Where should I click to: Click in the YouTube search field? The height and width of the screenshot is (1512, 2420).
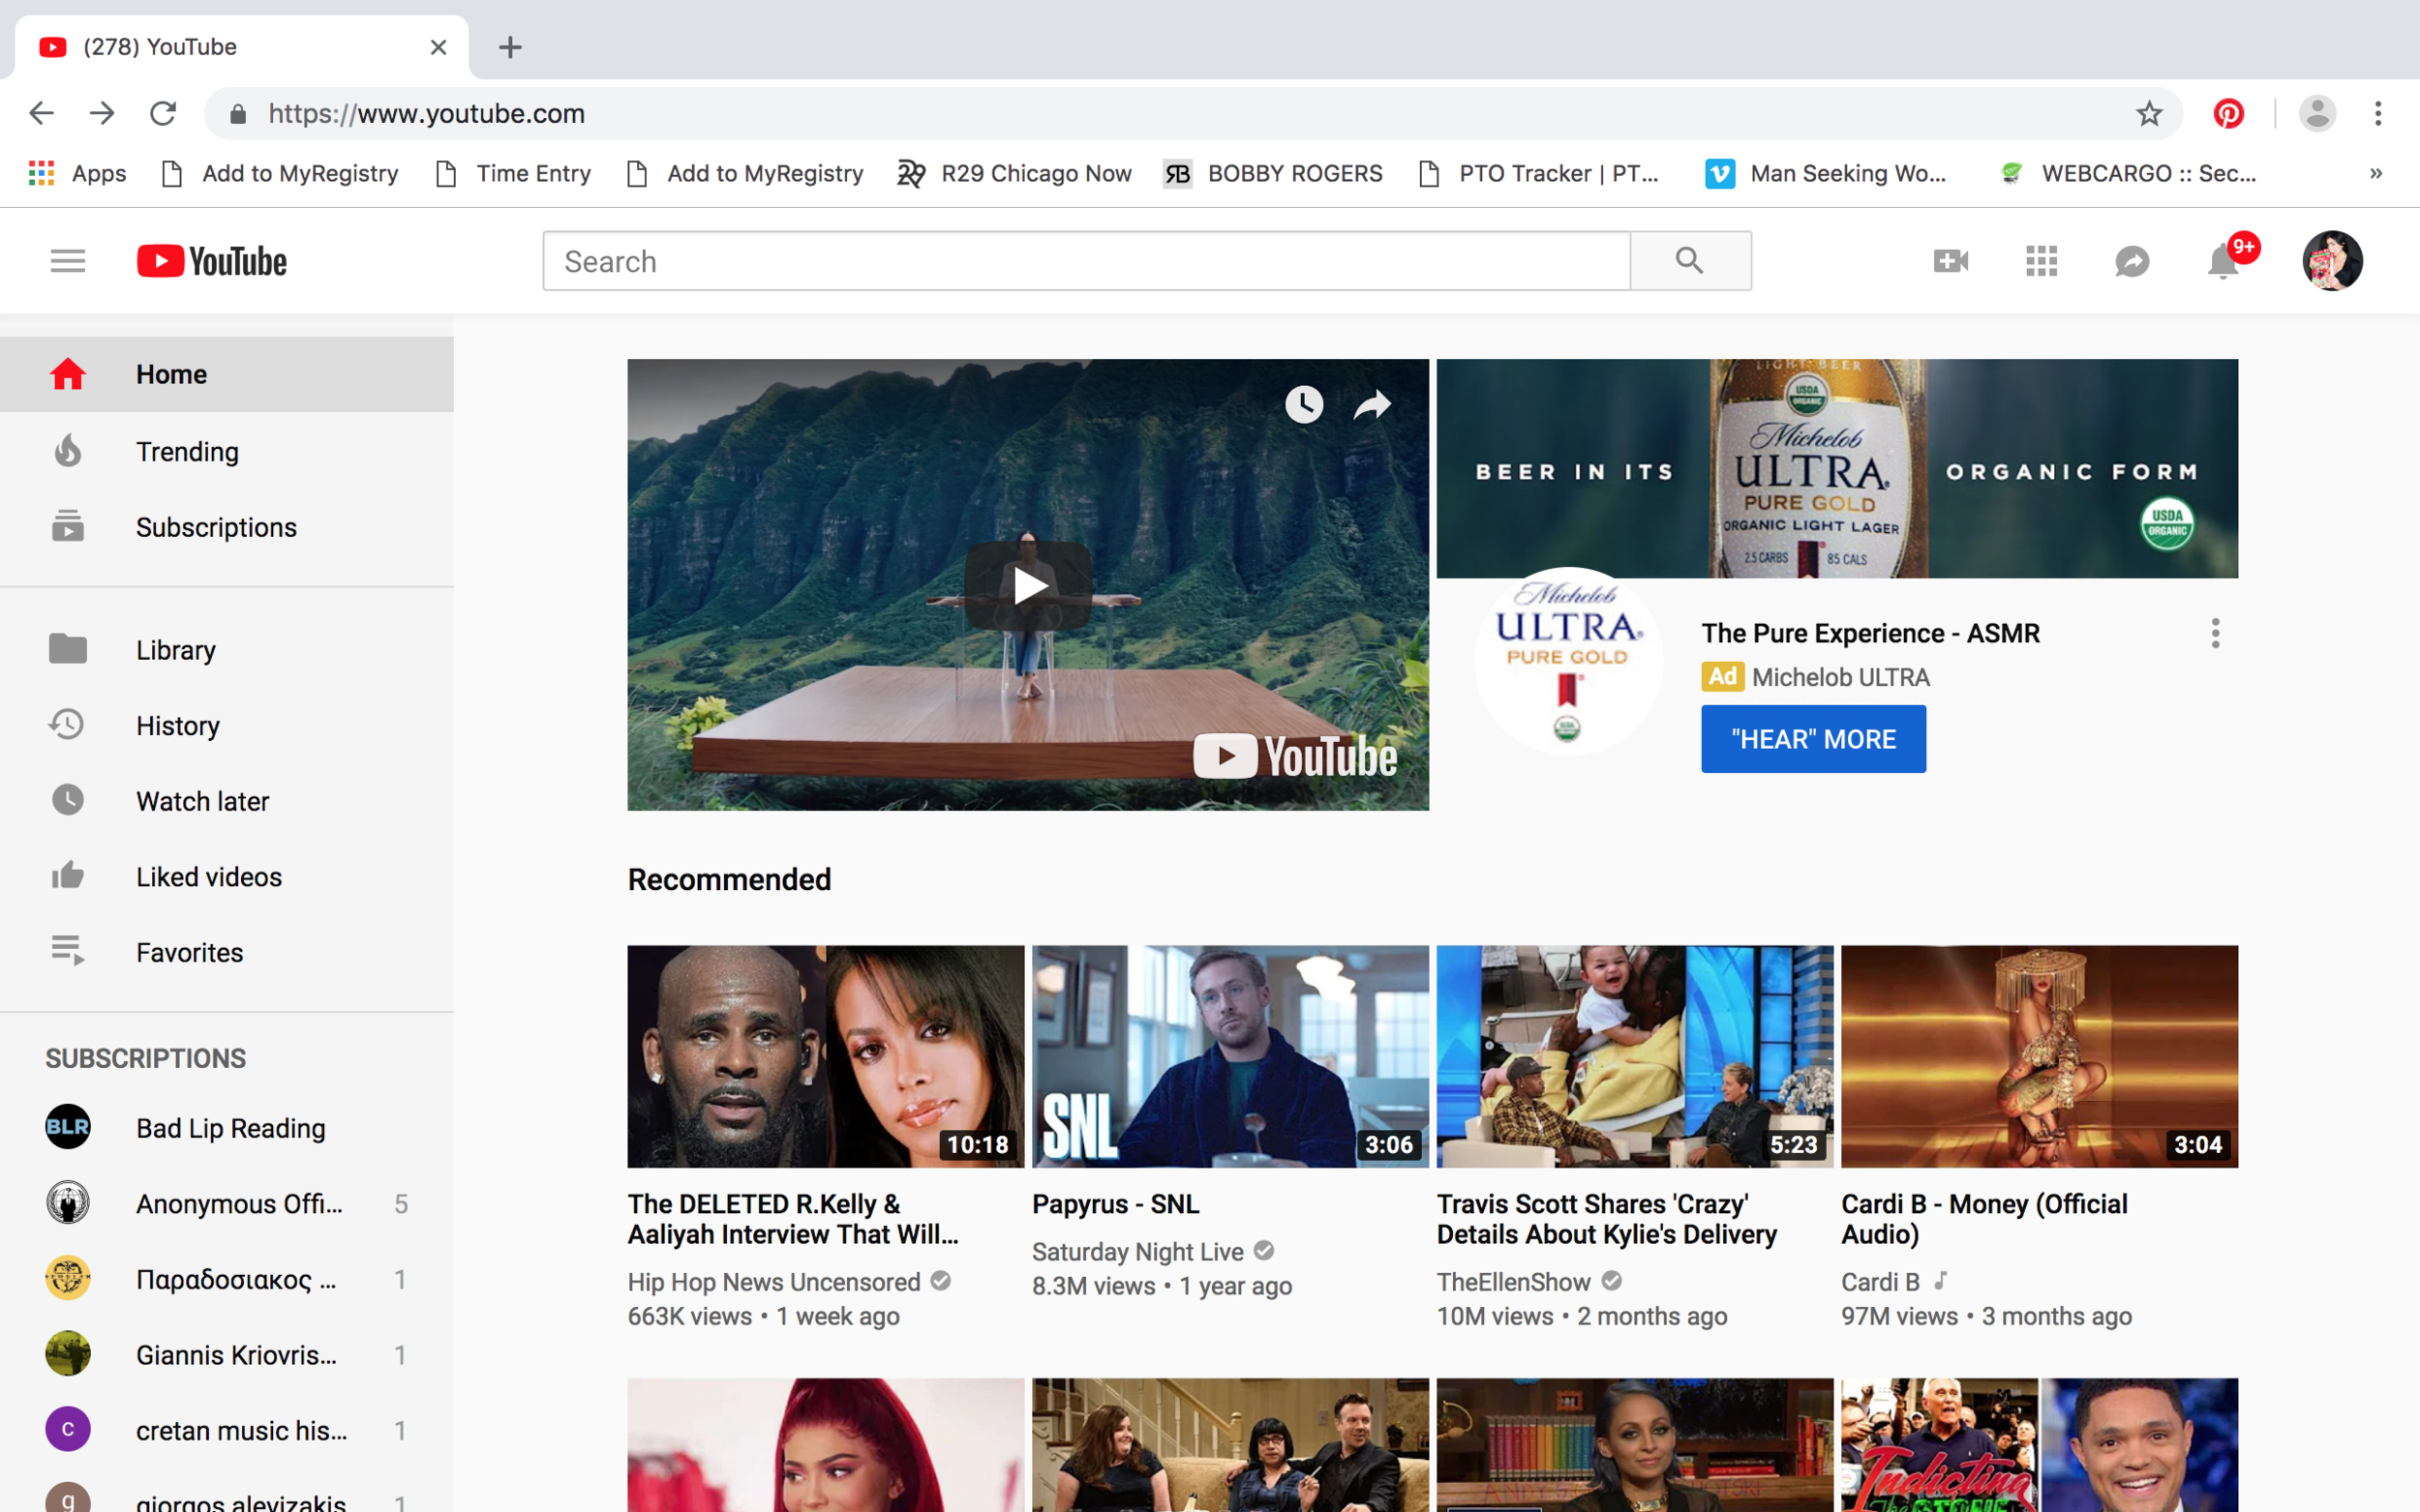coord(1086,261)
